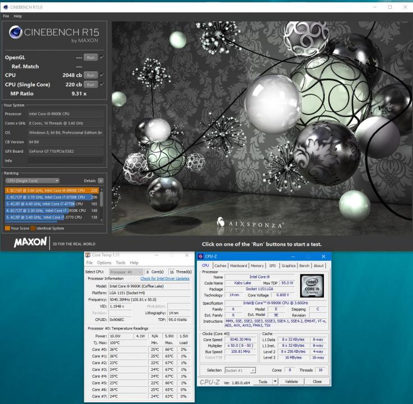Click Core #0 temperature reading
413x404 pixels.
(128, 350)
